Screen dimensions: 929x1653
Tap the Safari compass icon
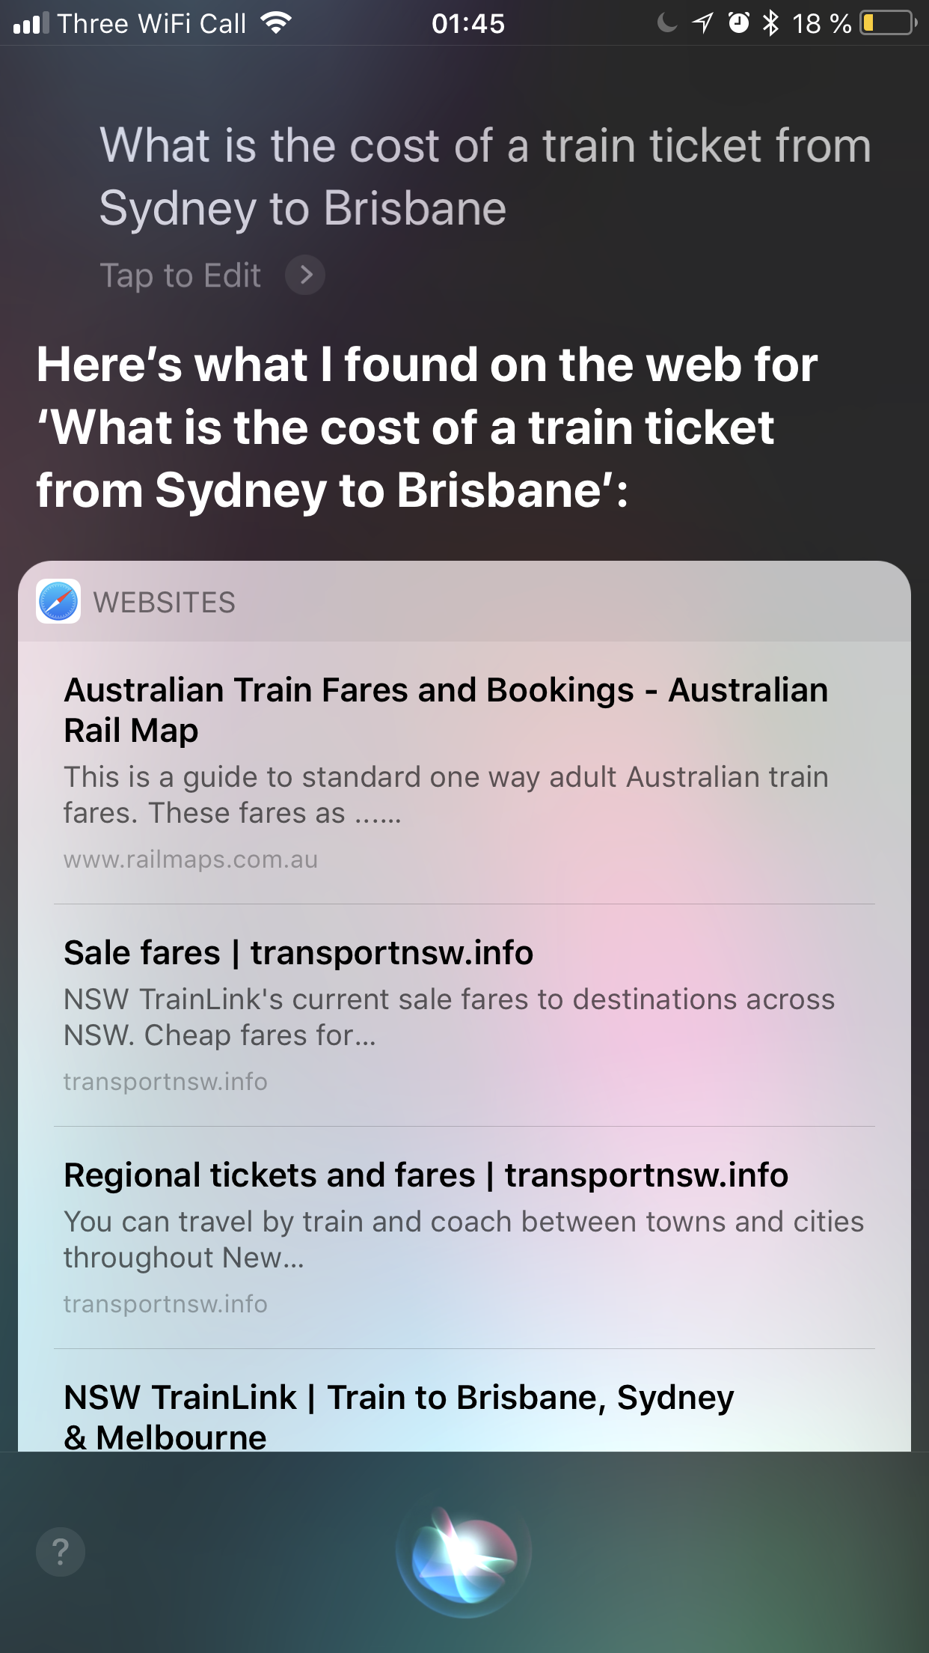point(58,602)
